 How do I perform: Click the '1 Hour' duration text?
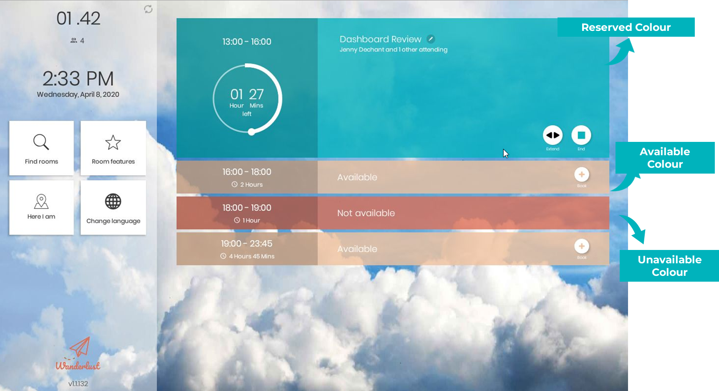pyautogui.click(x=251, y=220)
